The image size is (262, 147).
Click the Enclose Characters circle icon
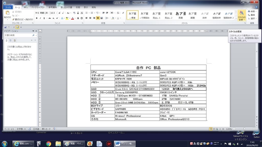pos(82,18)
